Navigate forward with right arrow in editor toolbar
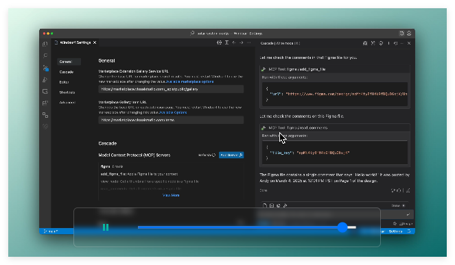 coord(242,42)
